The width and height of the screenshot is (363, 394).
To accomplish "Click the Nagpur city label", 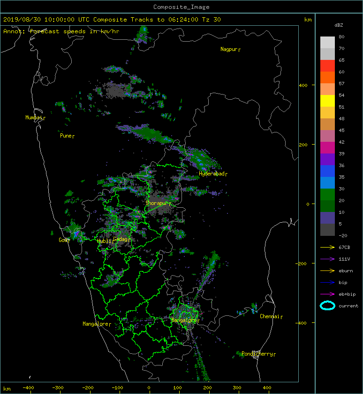I will pyautogui.click(x=230, y=49).
